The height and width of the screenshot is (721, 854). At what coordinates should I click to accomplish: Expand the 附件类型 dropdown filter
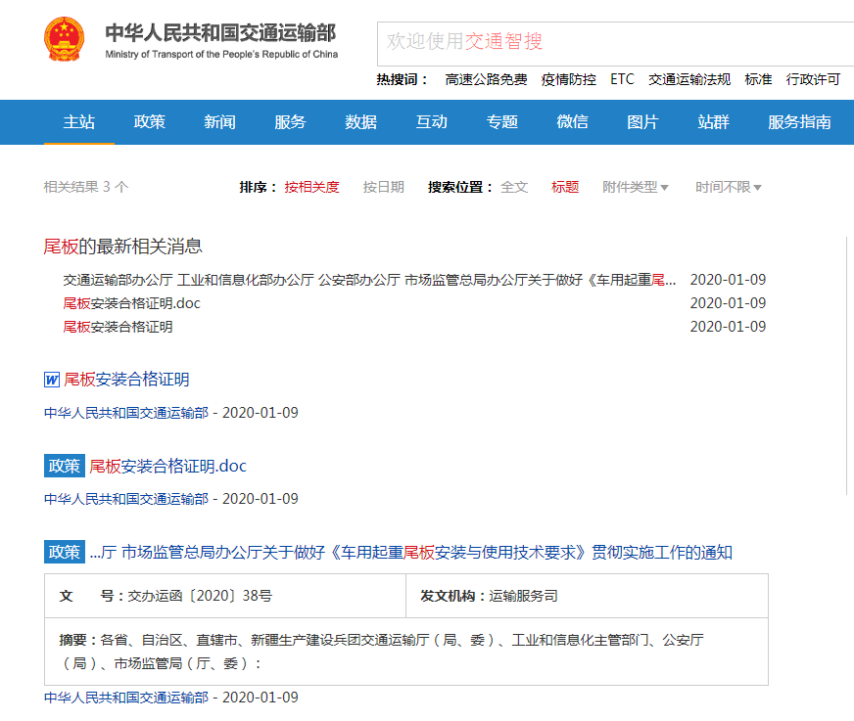636,187
